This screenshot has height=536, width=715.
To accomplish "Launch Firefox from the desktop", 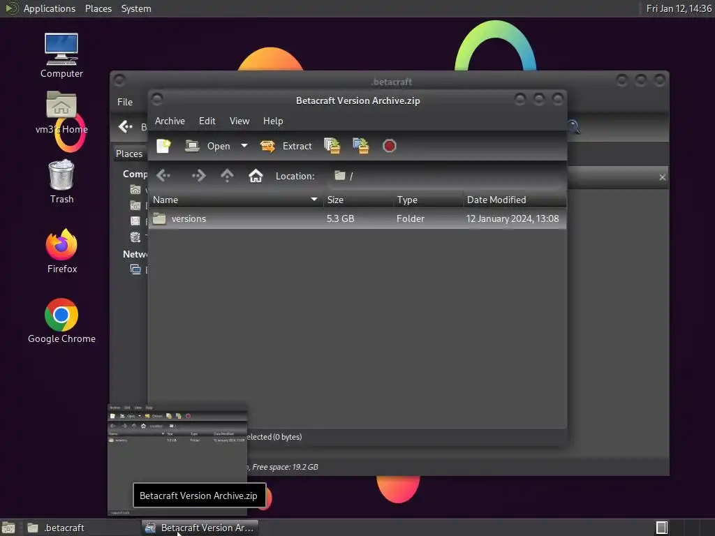I will pos(61,251).
